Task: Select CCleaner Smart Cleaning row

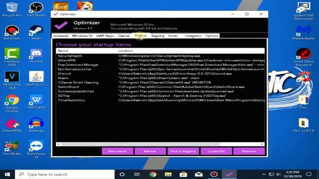Action: (x=160, y=83)
